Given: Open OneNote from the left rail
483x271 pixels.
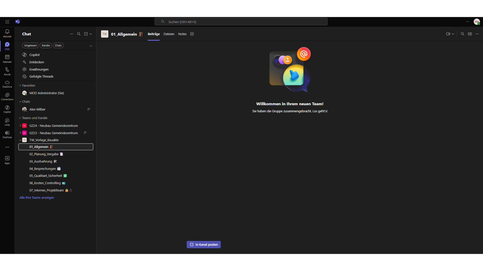Looking at the screenshot, I should (7, 134).
